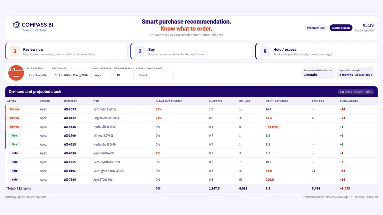383x215 pixels.
Task: Select item code AX-4412
Action: coord(70,118)
